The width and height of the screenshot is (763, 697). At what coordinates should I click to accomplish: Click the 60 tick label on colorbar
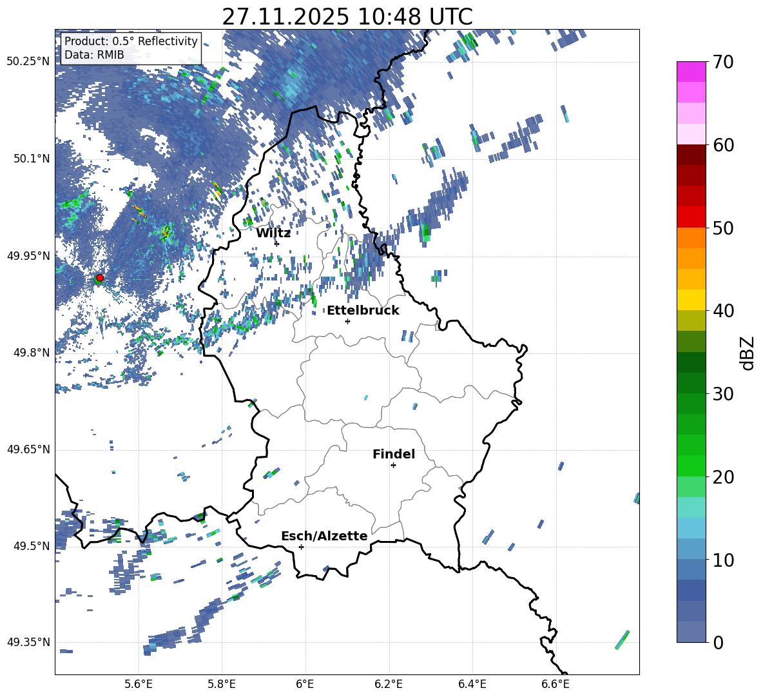[723, 145]
